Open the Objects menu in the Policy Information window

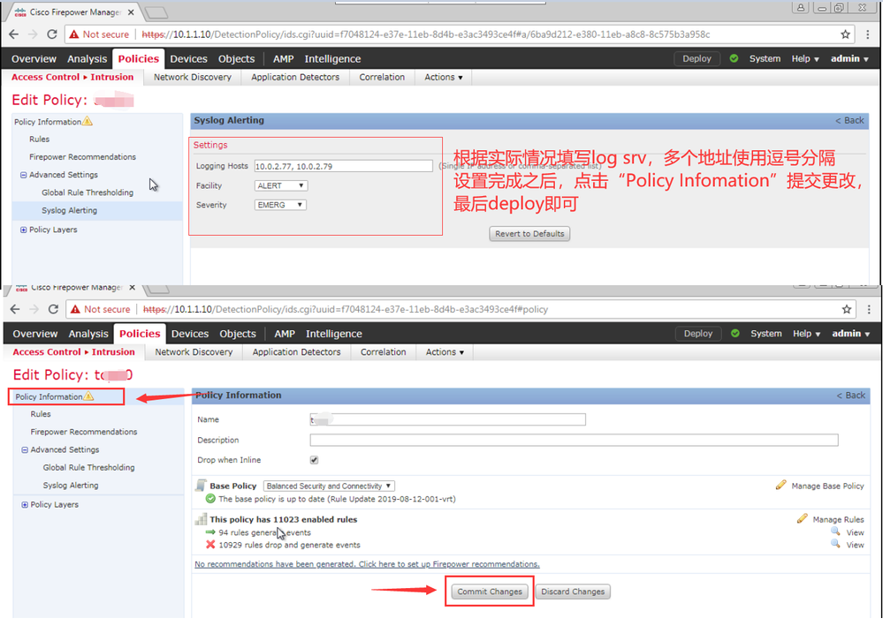[238, 334]
